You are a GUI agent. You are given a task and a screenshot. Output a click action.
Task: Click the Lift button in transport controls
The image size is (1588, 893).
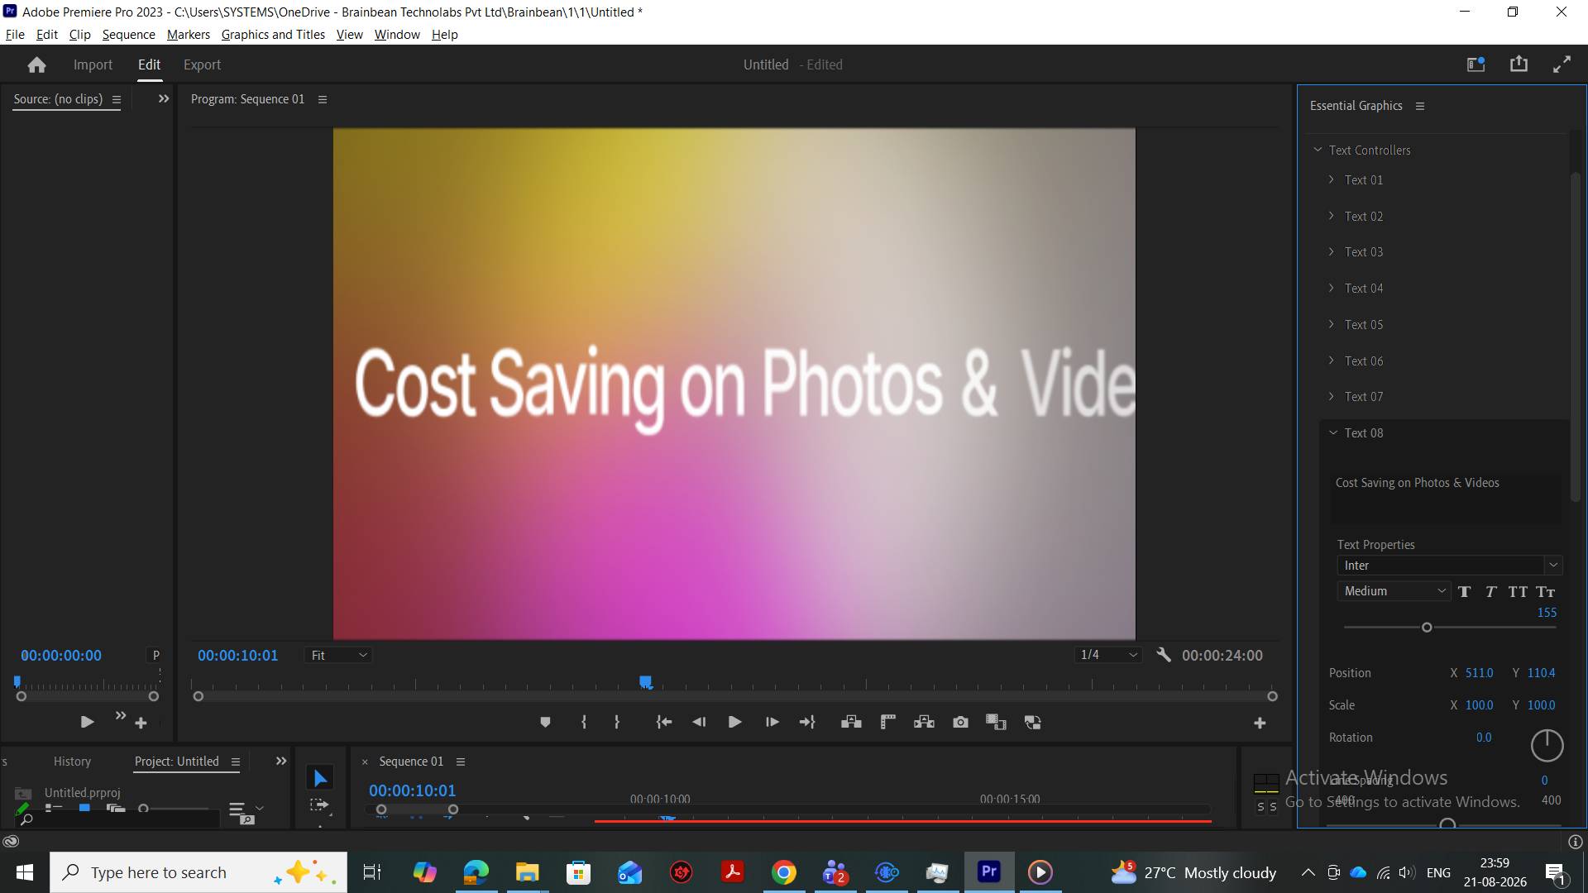coord(851,722)
